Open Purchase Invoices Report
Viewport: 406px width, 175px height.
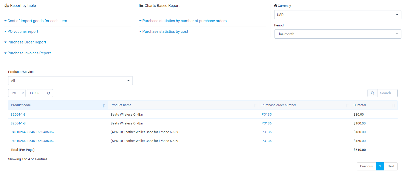pos(29,53)
